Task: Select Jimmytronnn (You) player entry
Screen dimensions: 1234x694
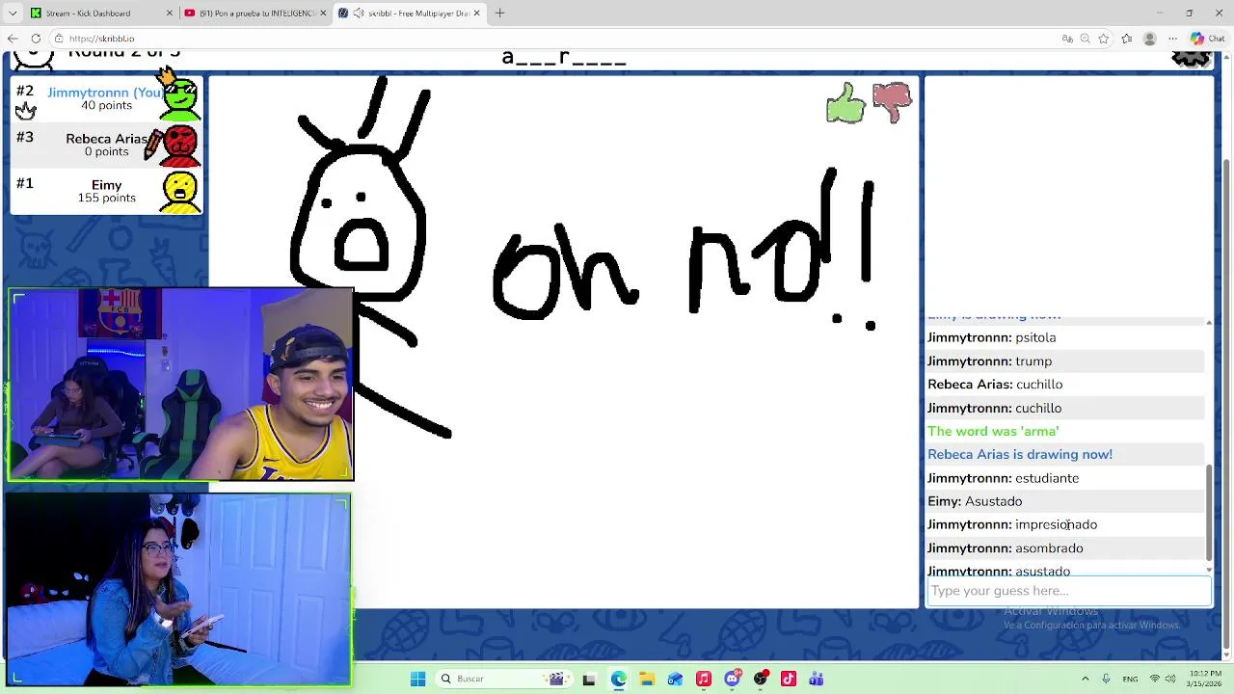Action: click(107, 98)
